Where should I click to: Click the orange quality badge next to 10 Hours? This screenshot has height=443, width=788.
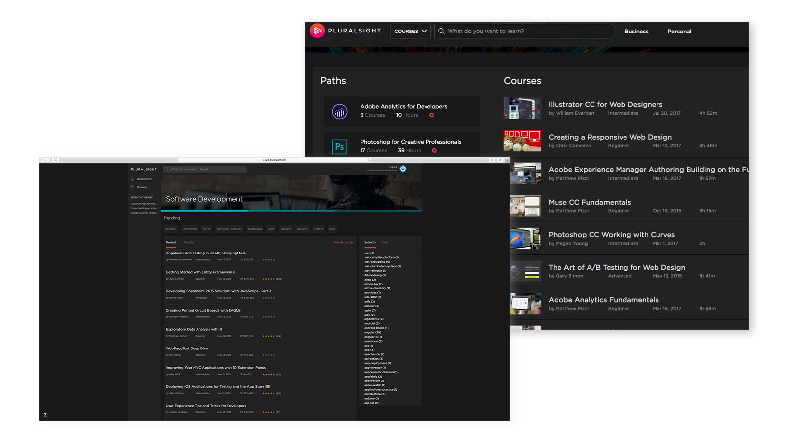coord(432,115)
